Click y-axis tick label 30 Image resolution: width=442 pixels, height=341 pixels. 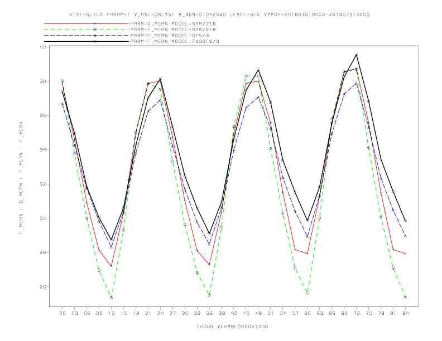pyautogui.click(x=43, y=218)
